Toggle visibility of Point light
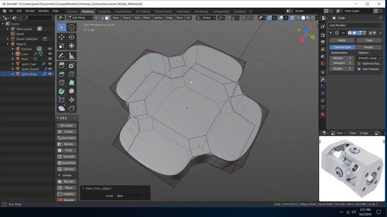The height and width of the screenshot is (217, 387). click(50, 59)
